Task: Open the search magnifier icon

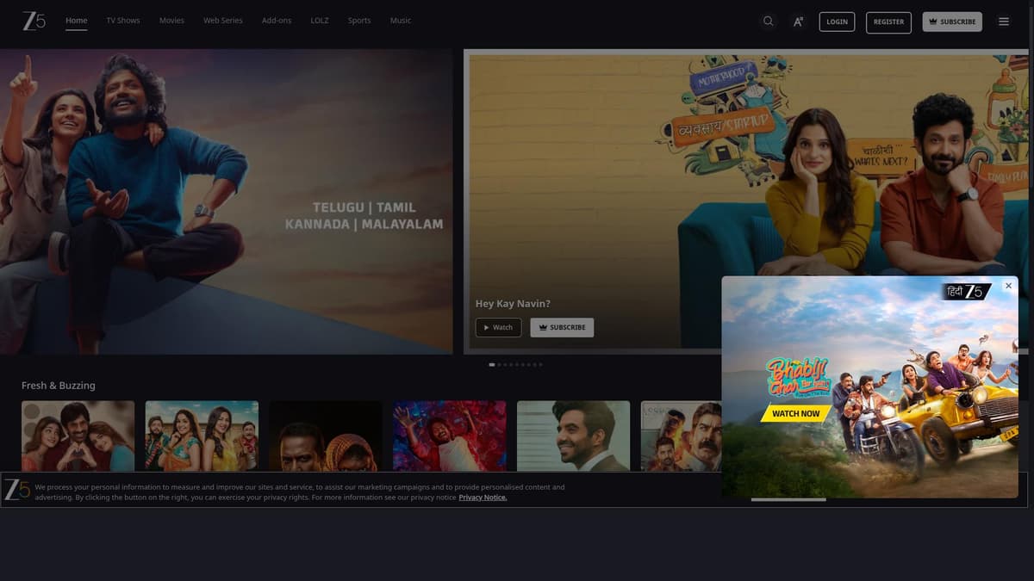Action: pyautogui.click(x=768, y=22)
